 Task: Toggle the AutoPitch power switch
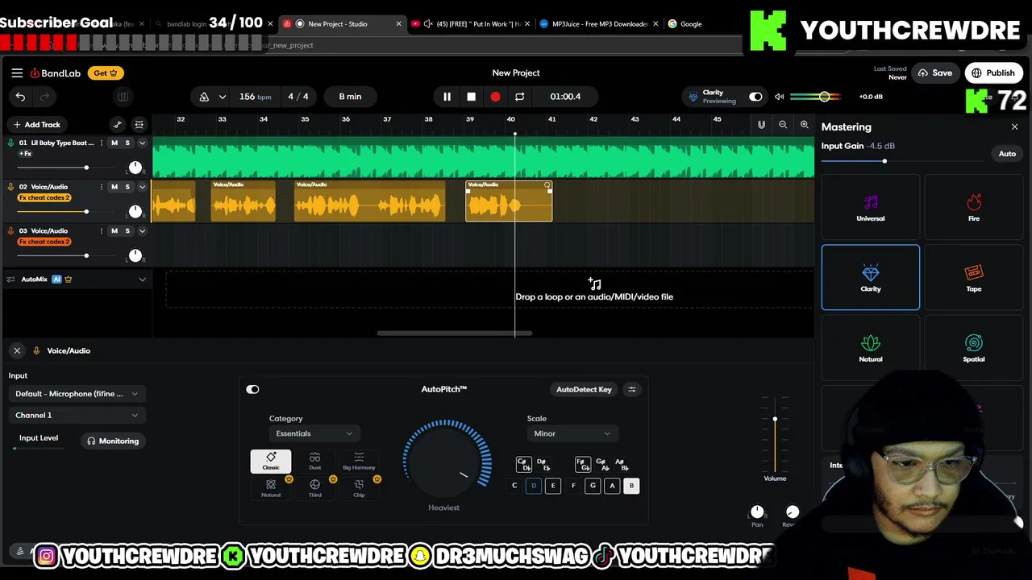252,389
